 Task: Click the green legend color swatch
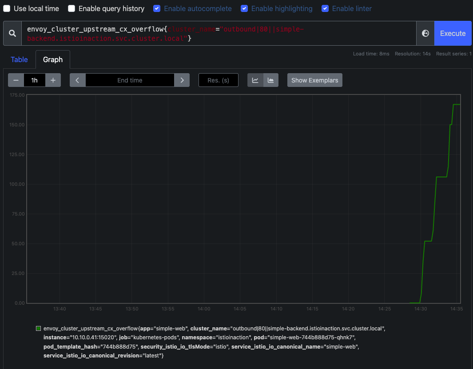pyautogui.click(x=38, y=328)
